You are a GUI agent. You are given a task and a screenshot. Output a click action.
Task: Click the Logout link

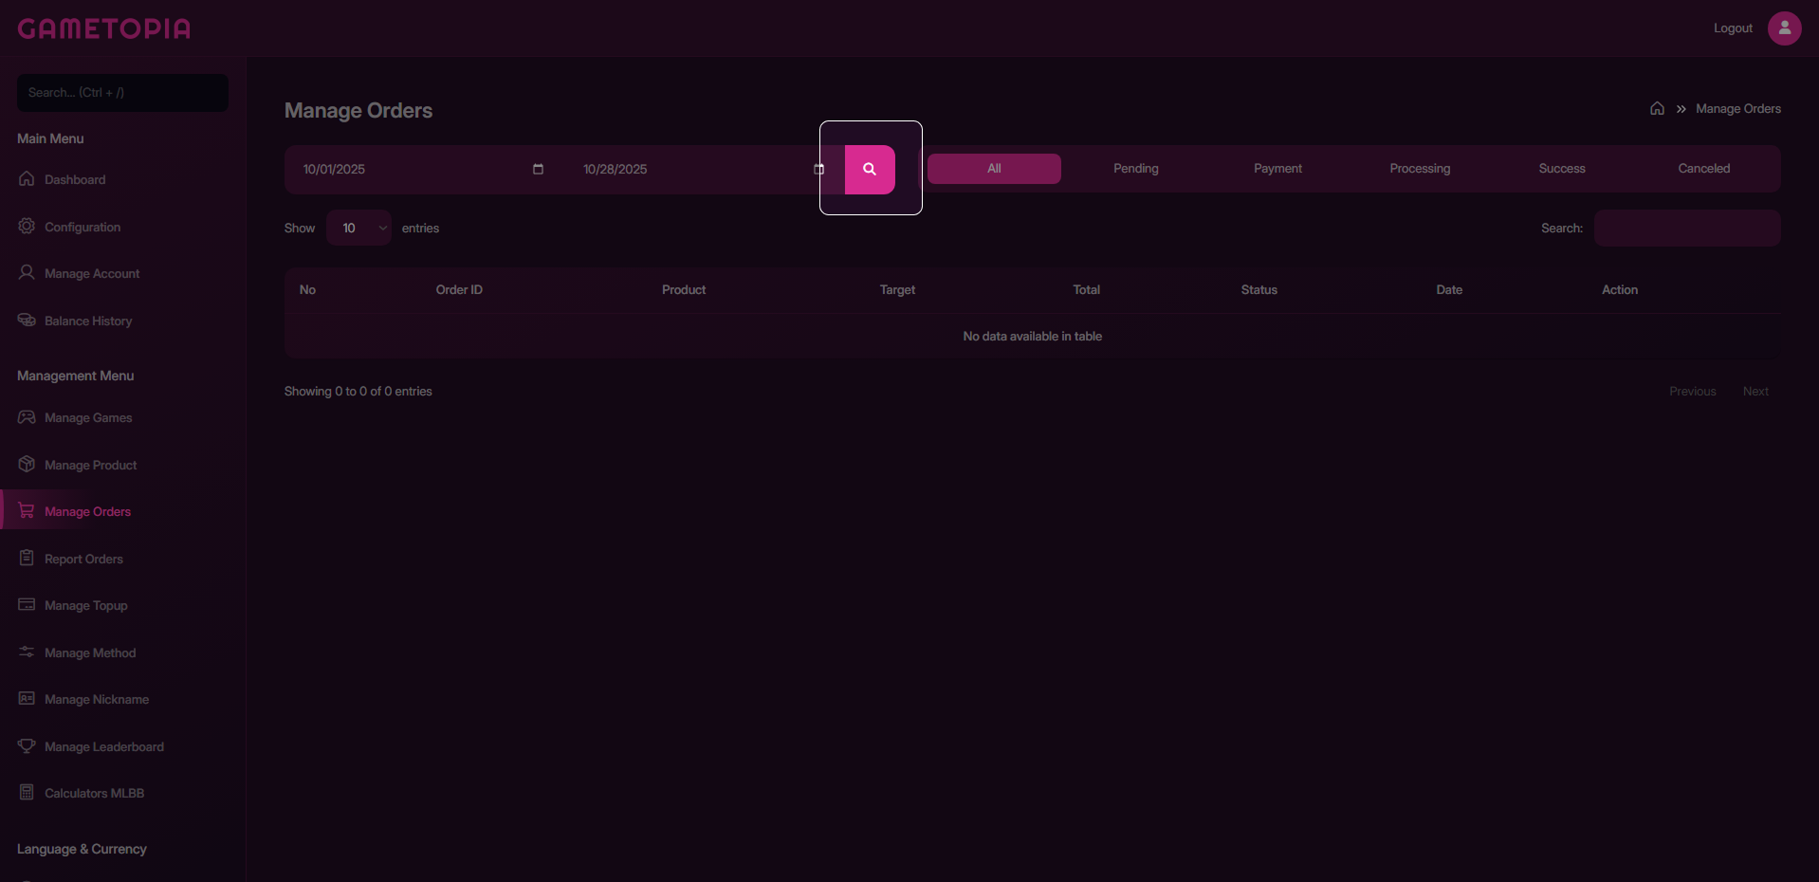click(1733, 28)
